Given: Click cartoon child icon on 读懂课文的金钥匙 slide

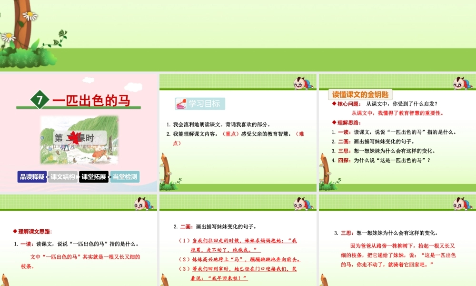Looking at the screenshot, I should pyautogui.click(x=463, y=83).
